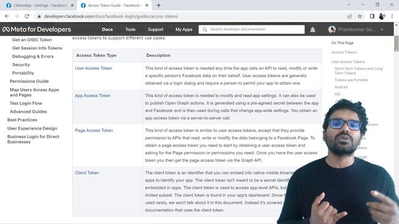Jump to Access Tokens in On This Page
The height and width of the screenshot is (224, 399).
(x=344, y=52)
